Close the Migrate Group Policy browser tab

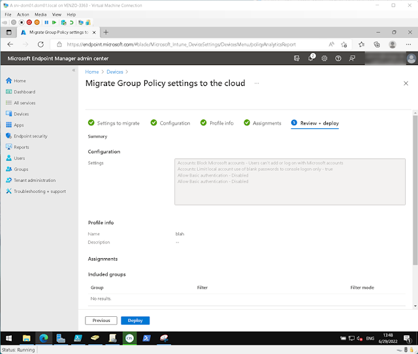tap(94, 33)
